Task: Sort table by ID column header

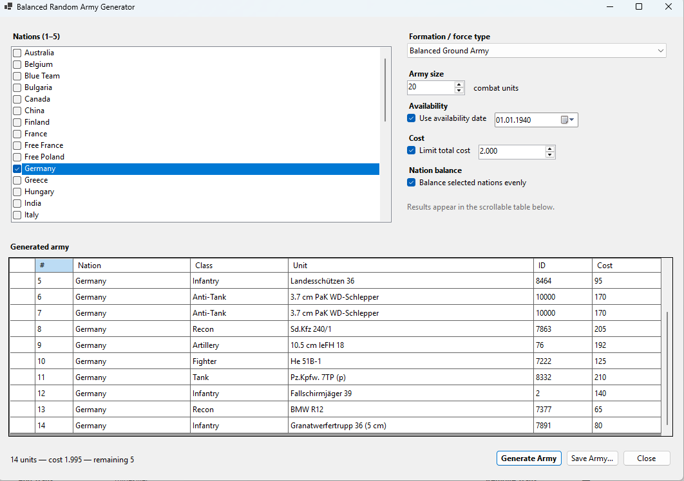Action: pos(563,266)
